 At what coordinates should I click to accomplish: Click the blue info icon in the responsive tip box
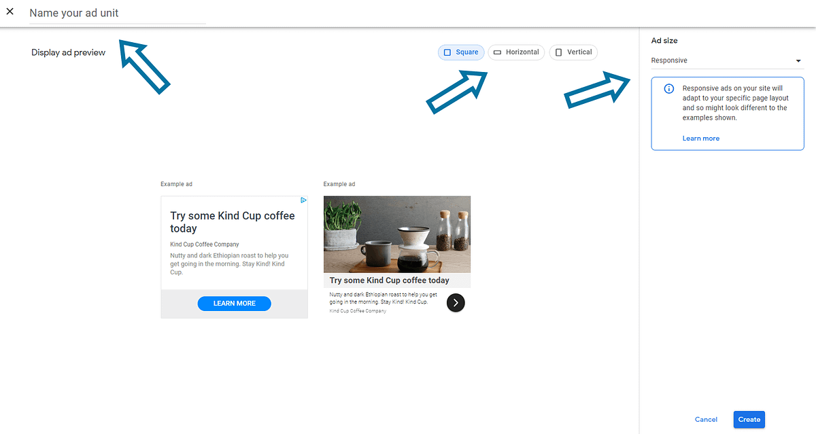click(x=668, y=88)
